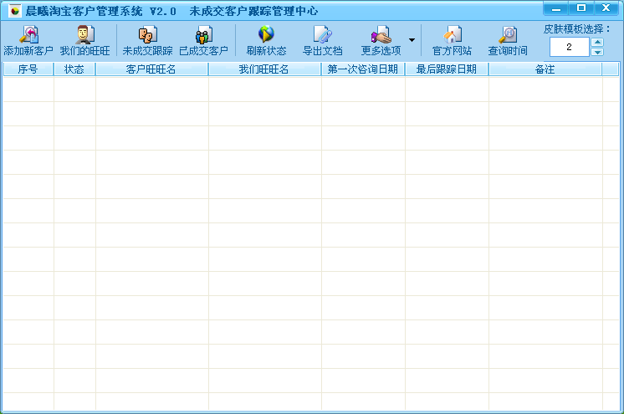Click the 备注 column header
This screenshot has height=414, width=624.
(x=545, y=69)
